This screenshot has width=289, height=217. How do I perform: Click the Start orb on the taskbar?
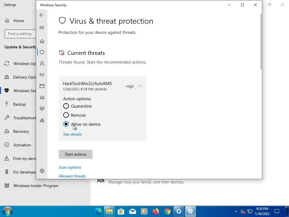point(8,211)
